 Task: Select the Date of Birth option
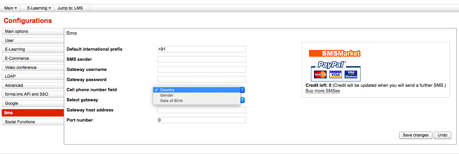pyautogui.click(x=171, y=101)
